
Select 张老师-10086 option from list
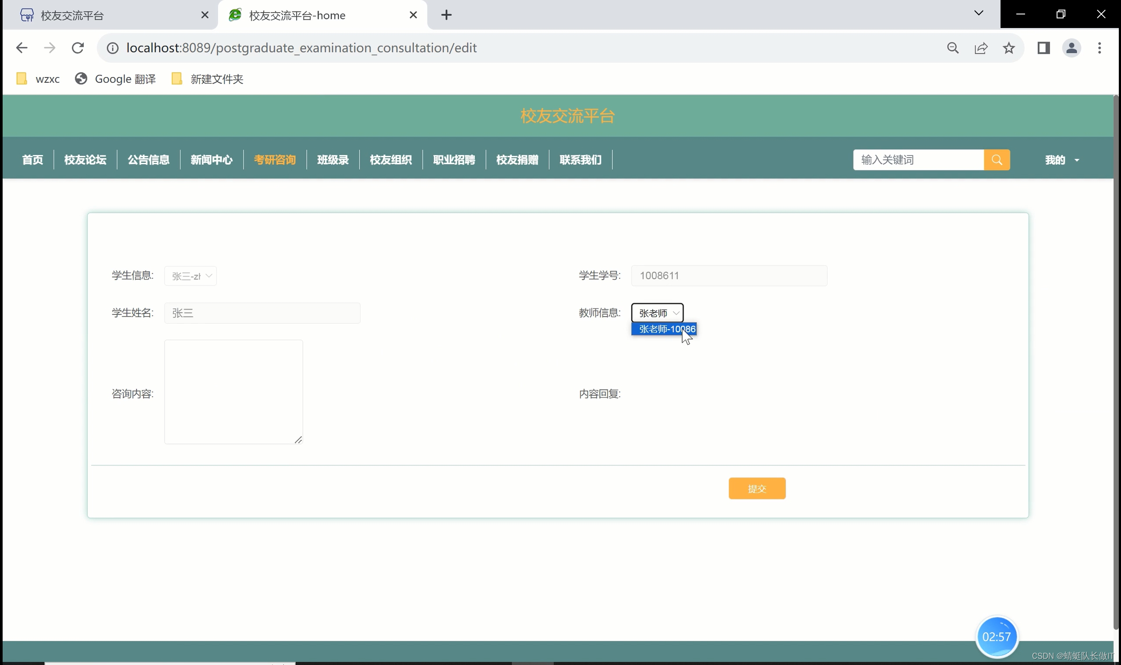(664, 329)
